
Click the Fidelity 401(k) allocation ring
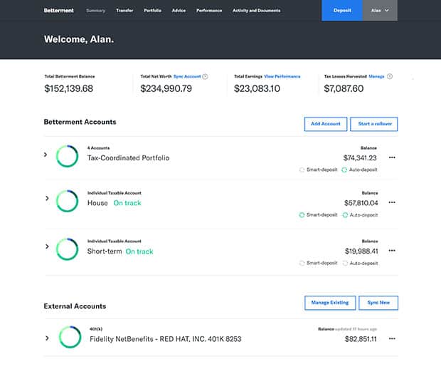point(70,337)
